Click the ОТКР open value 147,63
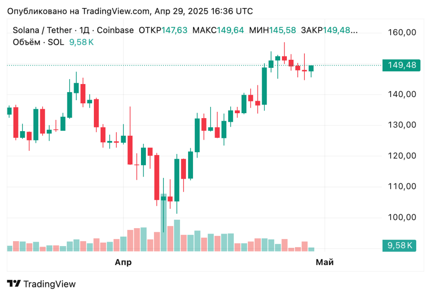The image size is (431, 296). click(x=174, y=30)
